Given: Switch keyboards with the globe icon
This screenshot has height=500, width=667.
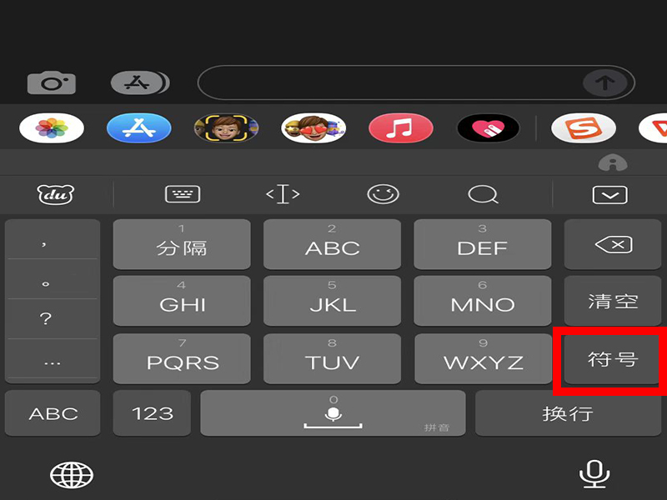Looking at the screenshot, I should click(72, 475).
